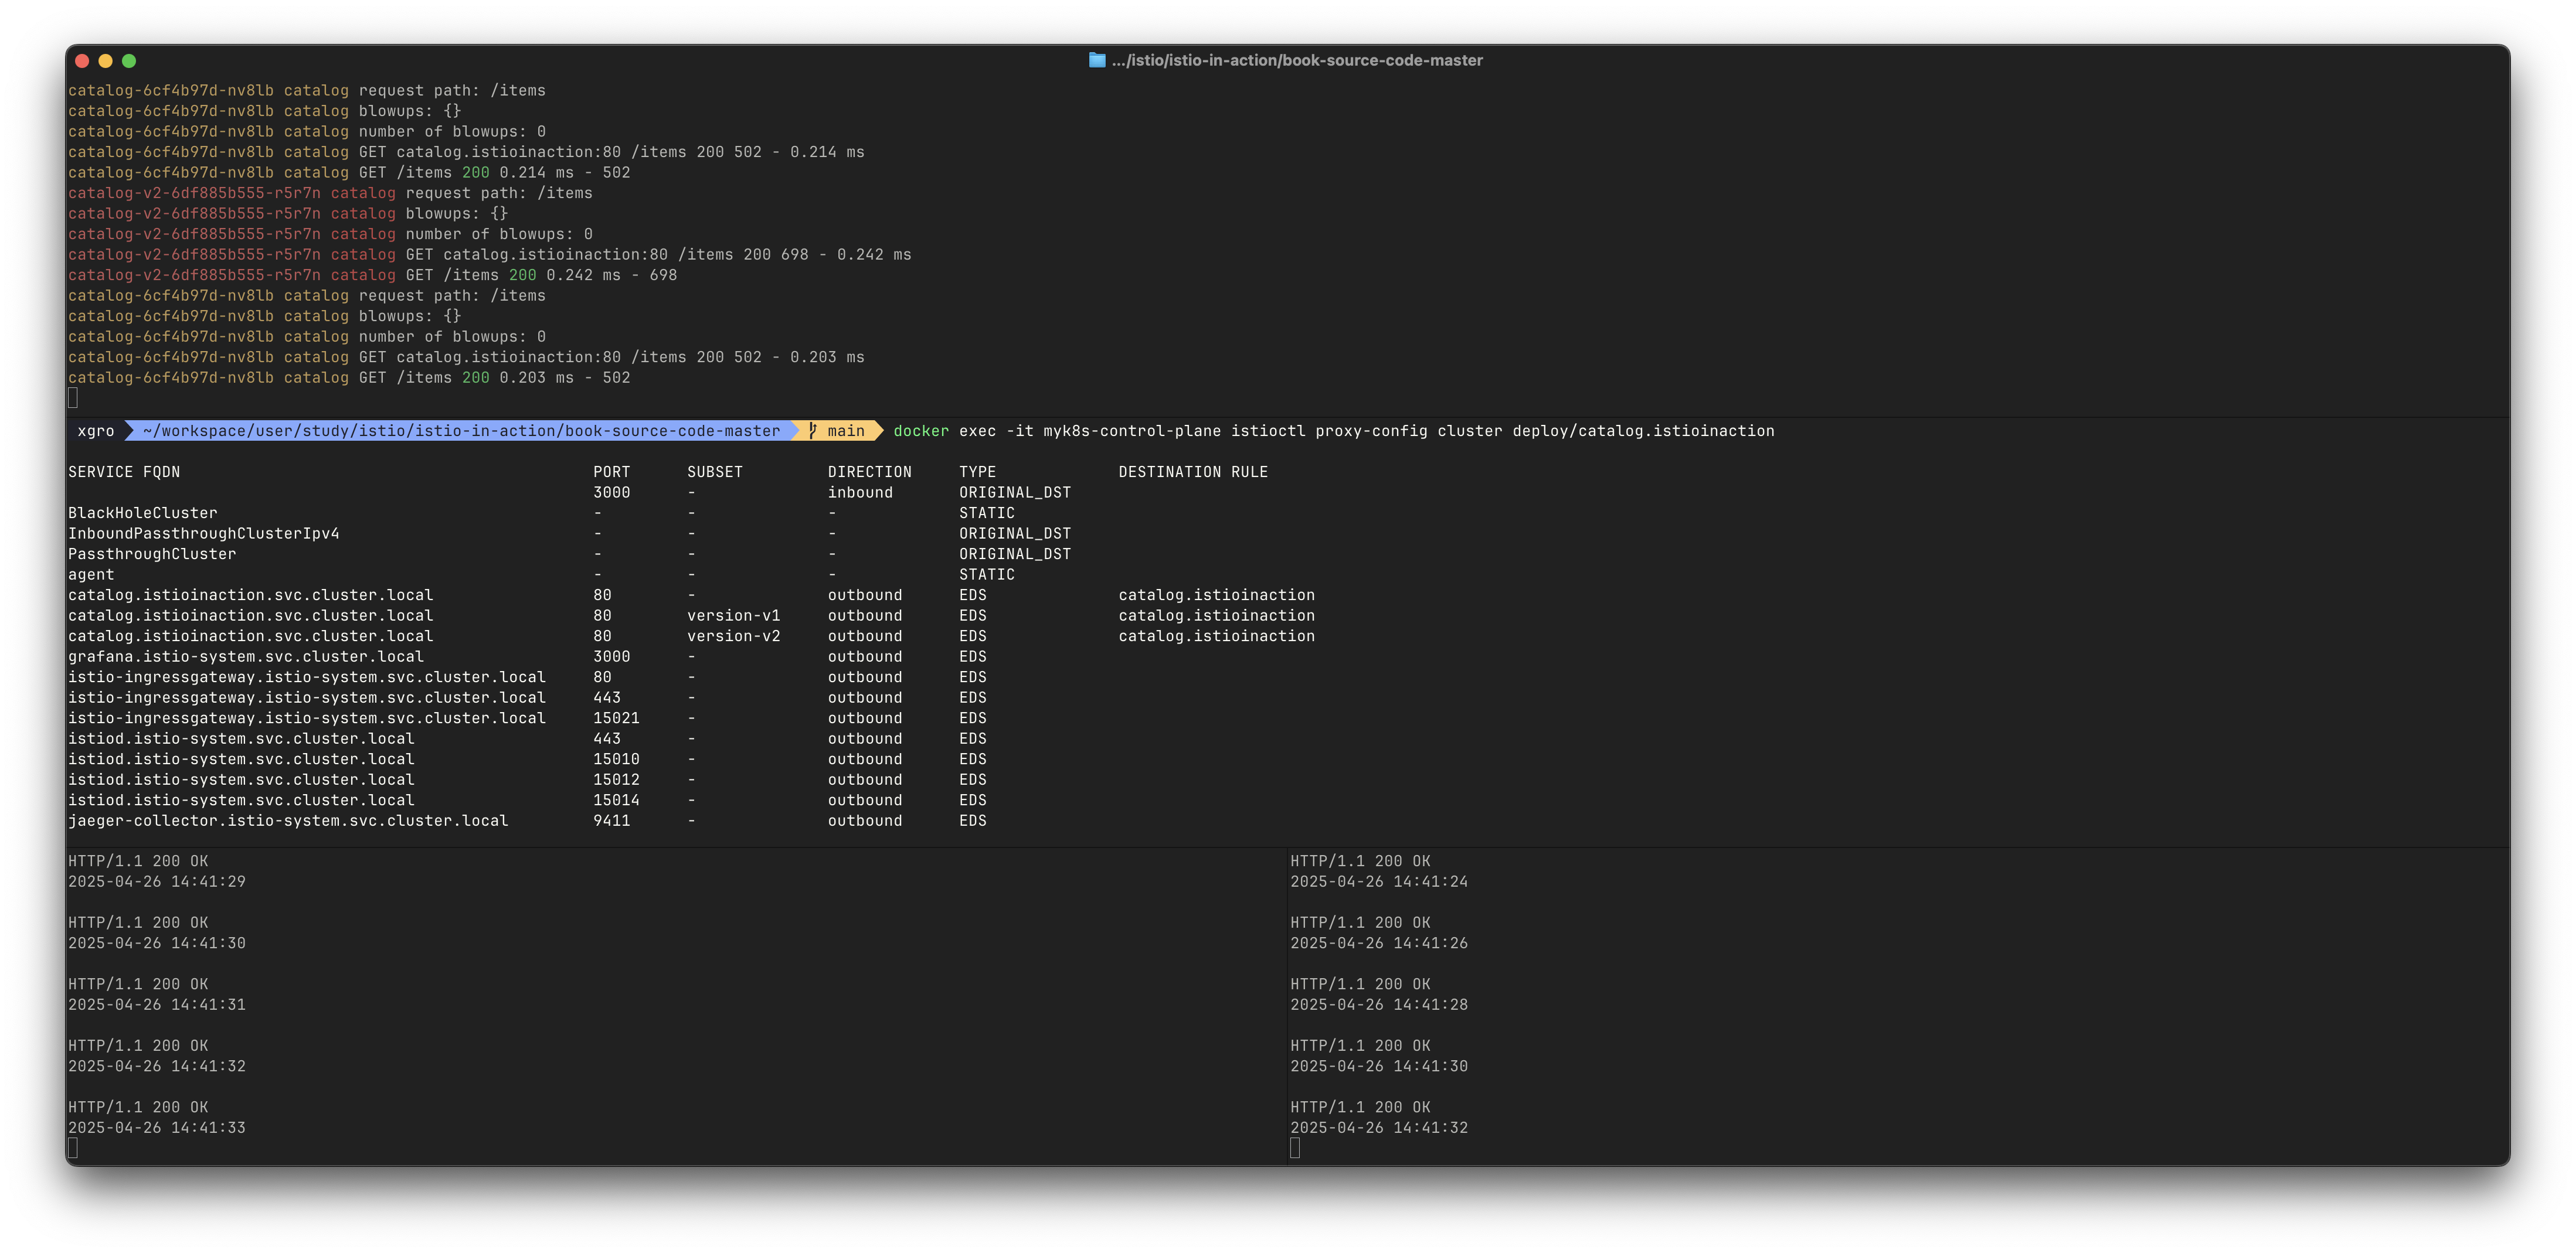
Task: Click the folder icon in the title bar
Action: (x=1097, y=60)
